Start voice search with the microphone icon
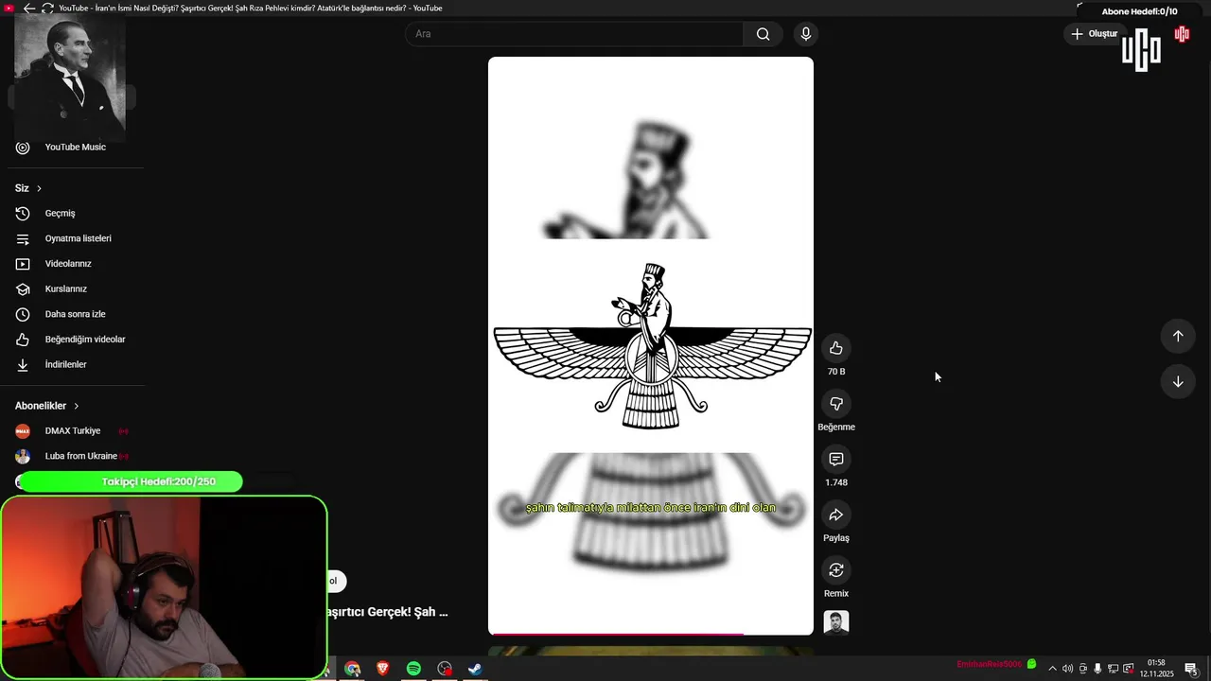The height and width of the screenshot is (681, 1211). [806, 34]
